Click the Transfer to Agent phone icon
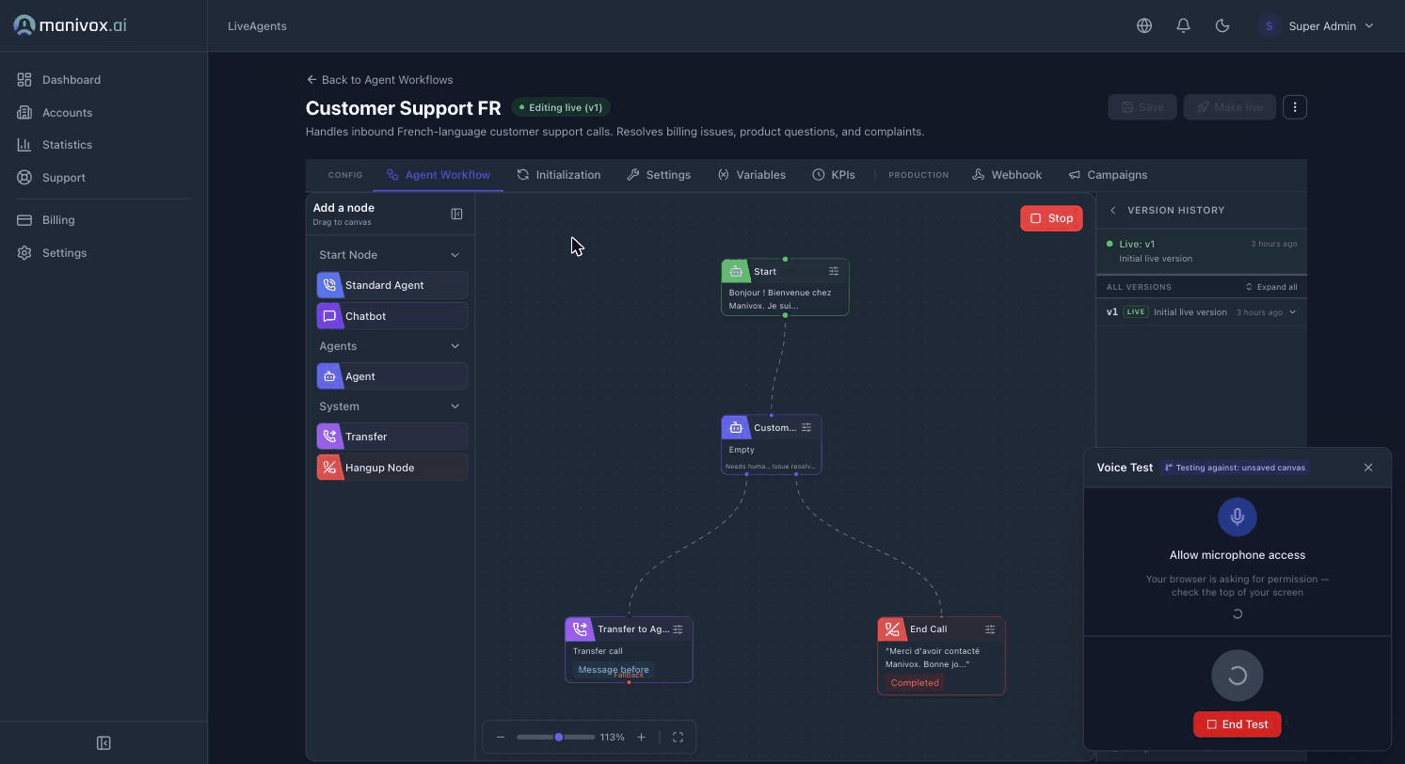Image resolution: width=1405 pixels, height=764 pixels. [579, 629]
